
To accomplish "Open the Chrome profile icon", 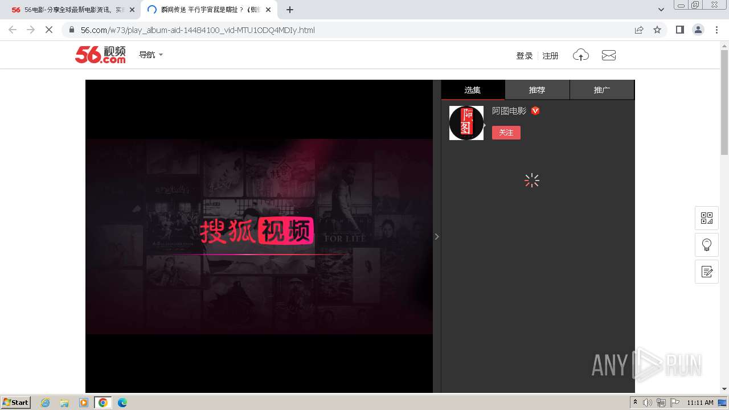I will point(698,30).
